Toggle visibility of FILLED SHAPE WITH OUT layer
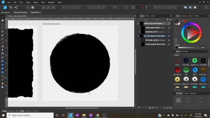Screen dimensions: 210x118 point(169,44)
